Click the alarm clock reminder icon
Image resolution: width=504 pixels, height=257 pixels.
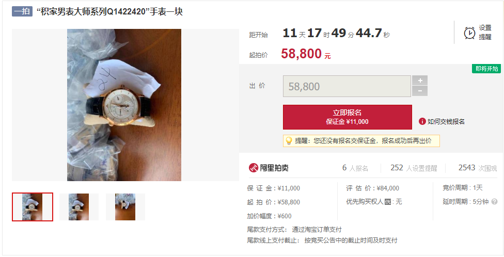[x=469, y=33]
